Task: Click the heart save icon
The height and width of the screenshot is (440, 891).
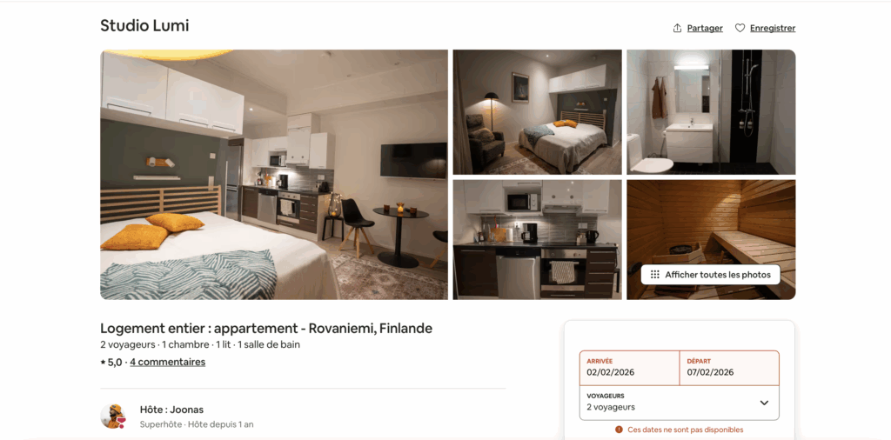Action: [740, 28]
